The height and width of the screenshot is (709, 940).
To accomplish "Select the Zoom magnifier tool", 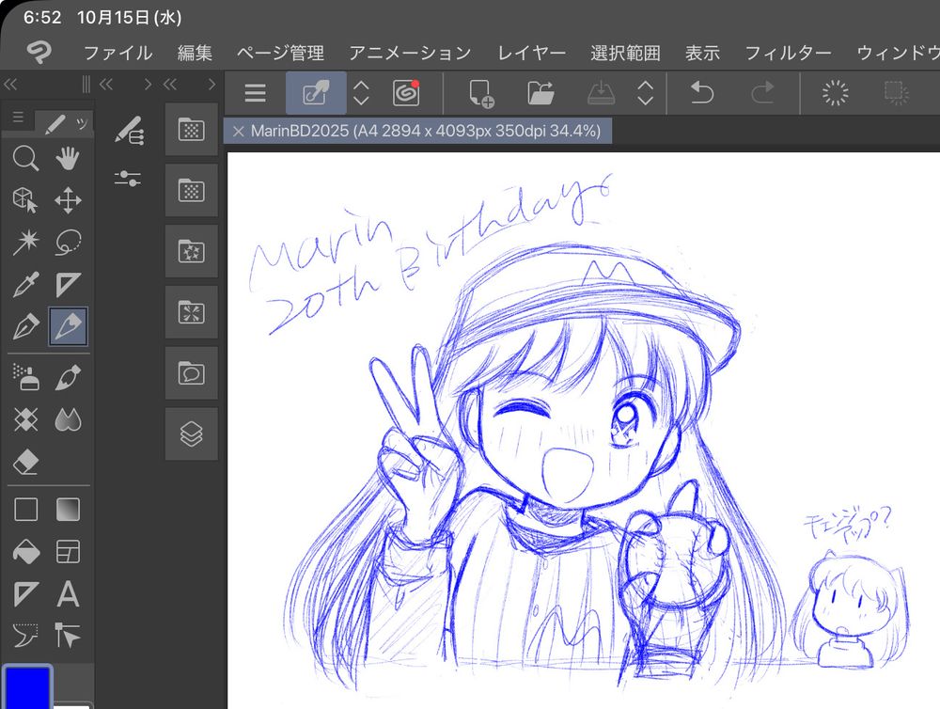I will pos(25,158).
